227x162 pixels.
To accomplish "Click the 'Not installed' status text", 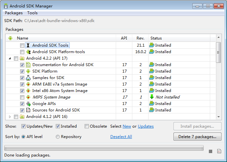I will 168,97.
